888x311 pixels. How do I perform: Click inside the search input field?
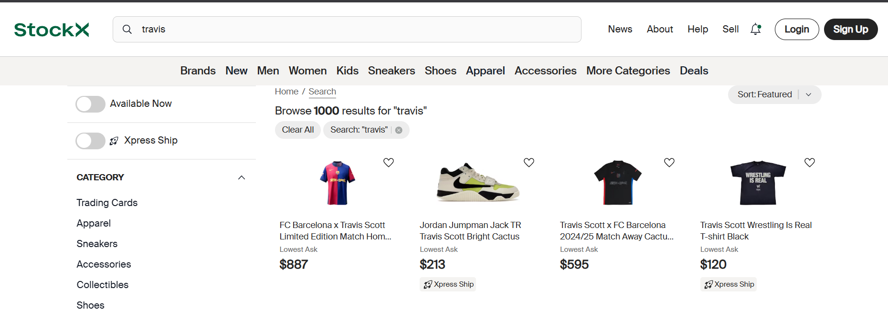coord(334,29)
